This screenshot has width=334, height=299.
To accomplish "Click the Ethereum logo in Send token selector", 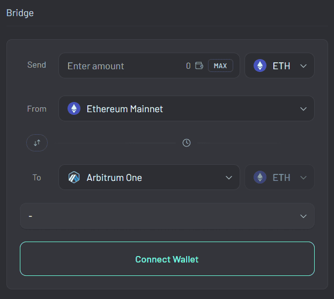I will [x=260, y=65].
